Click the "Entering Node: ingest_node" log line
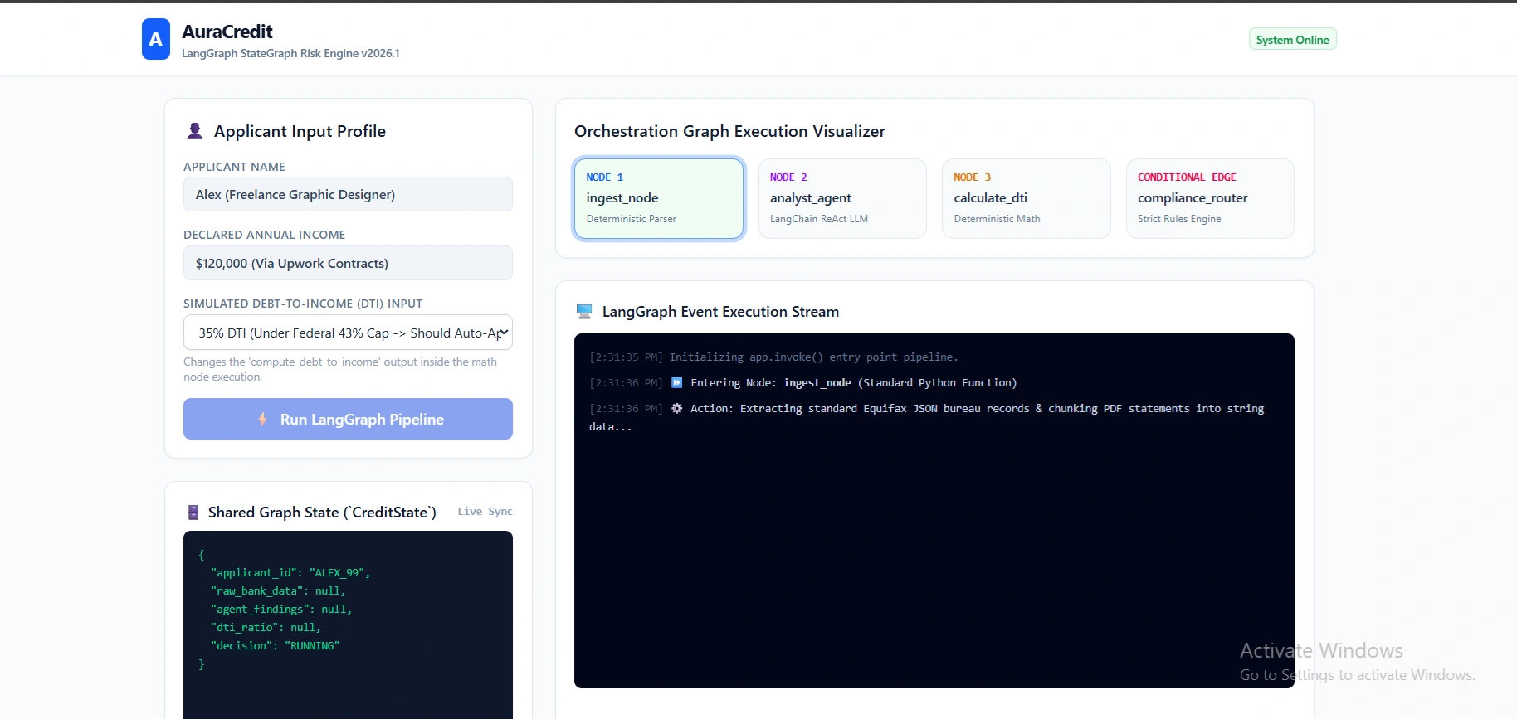This screenshot has width=1517, height=719. coord(802,383)
